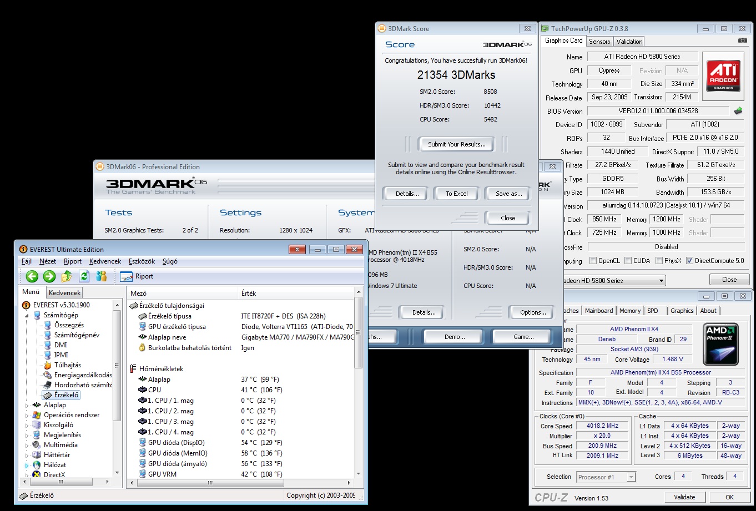Click the EVEREST Up level toolbar icon

67,276
